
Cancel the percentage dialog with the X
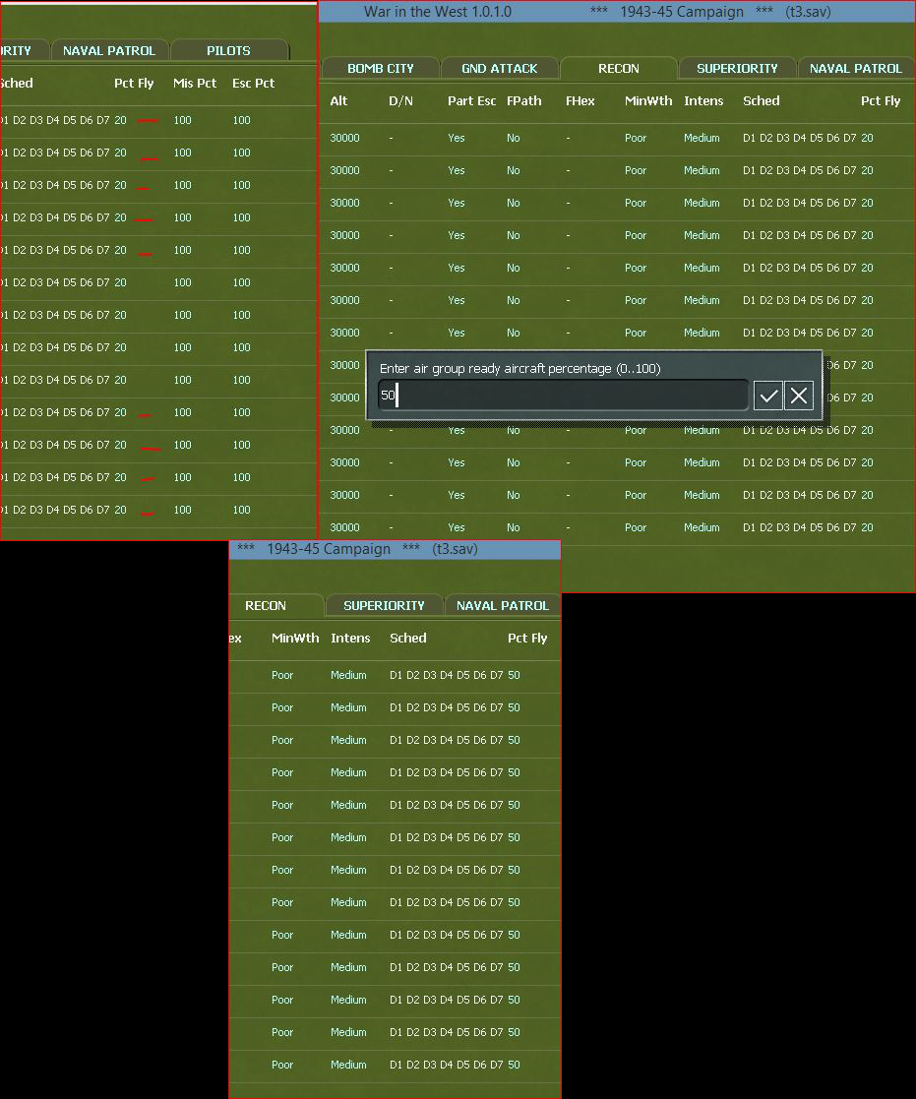pyautogui.click(x=798, y=396)
